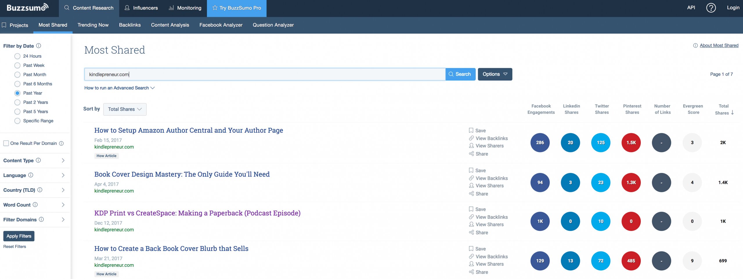
Task: Click the API link
Action: (x=691, y=8)
